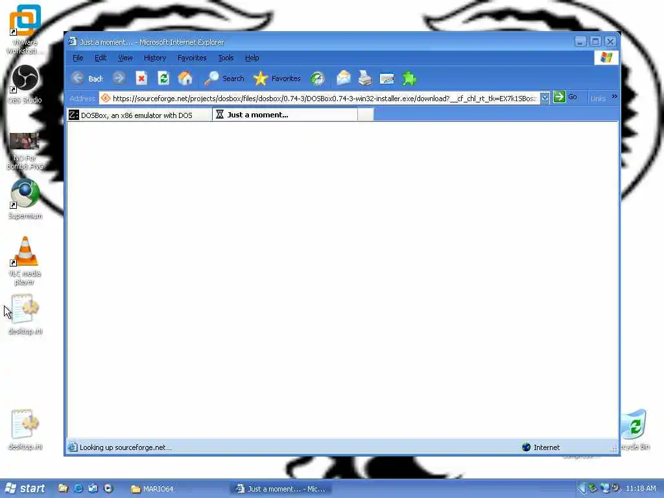Select the Just a moment tab
The image size is (664, 498).
[x=285, y=115]
